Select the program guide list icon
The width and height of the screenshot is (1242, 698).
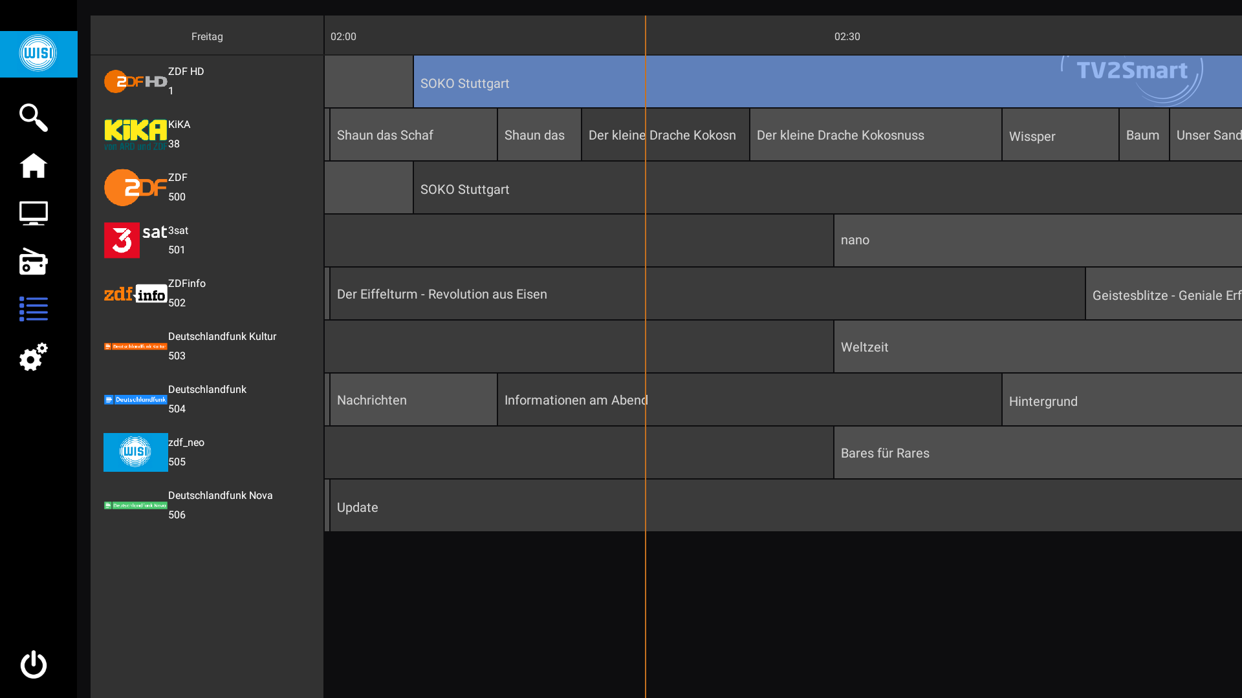pos(34,309)
